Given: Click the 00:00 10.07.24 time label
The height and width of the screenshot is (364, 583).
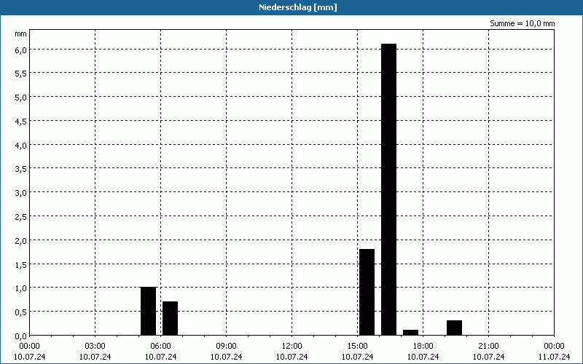Looking at the screenshot, I should (x=30, y=352).
